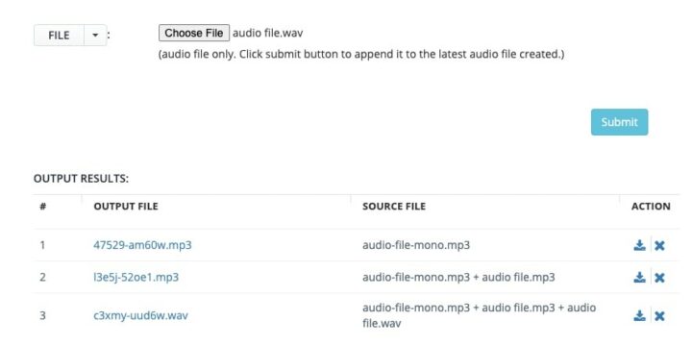
Task: Click the SOURCE FILE column header
Action: (x=394, y=206)
